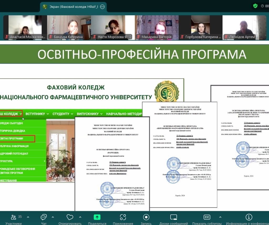Click the meeting timer clock icon

pyautogui.click(x=262, y=6)
